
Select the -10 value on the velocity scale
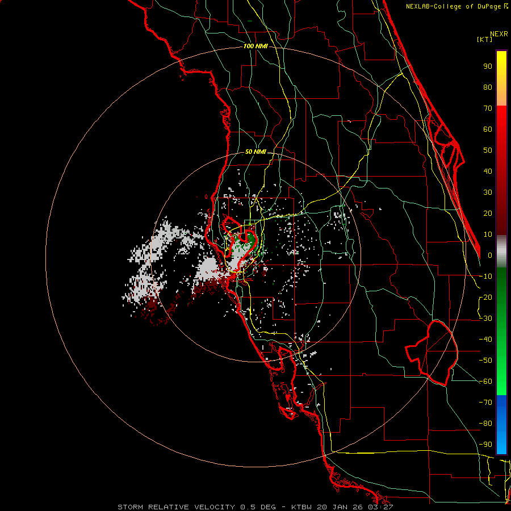(485, 277)
